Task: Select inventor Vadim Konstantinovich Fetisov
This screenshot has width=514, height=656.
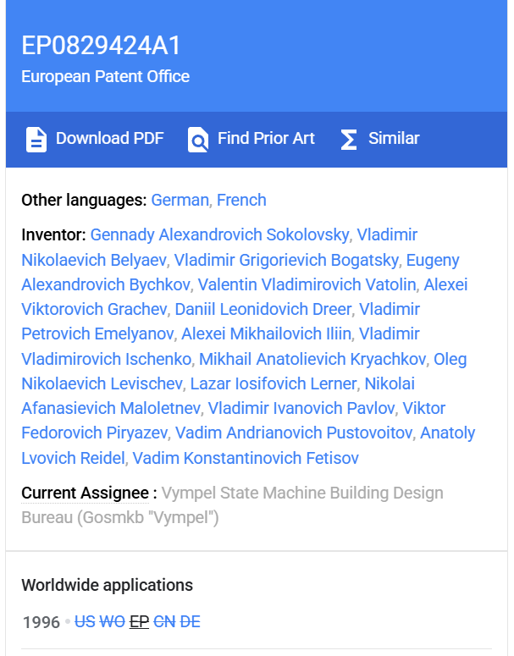Action: pos(246,459)
